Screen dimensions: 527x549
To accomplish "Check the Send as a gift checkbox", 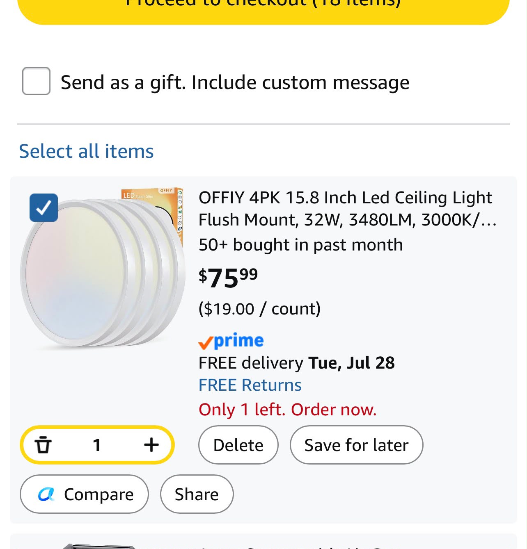I will point(36,81).
